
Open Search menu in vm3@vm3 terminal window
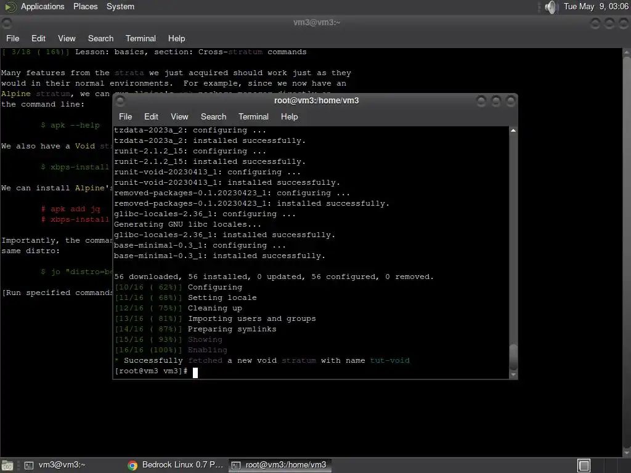click(x=100, y=38)
